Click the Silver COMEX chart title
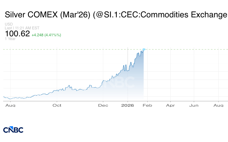This screenshot has width=228, height=142. coord(116,15)
